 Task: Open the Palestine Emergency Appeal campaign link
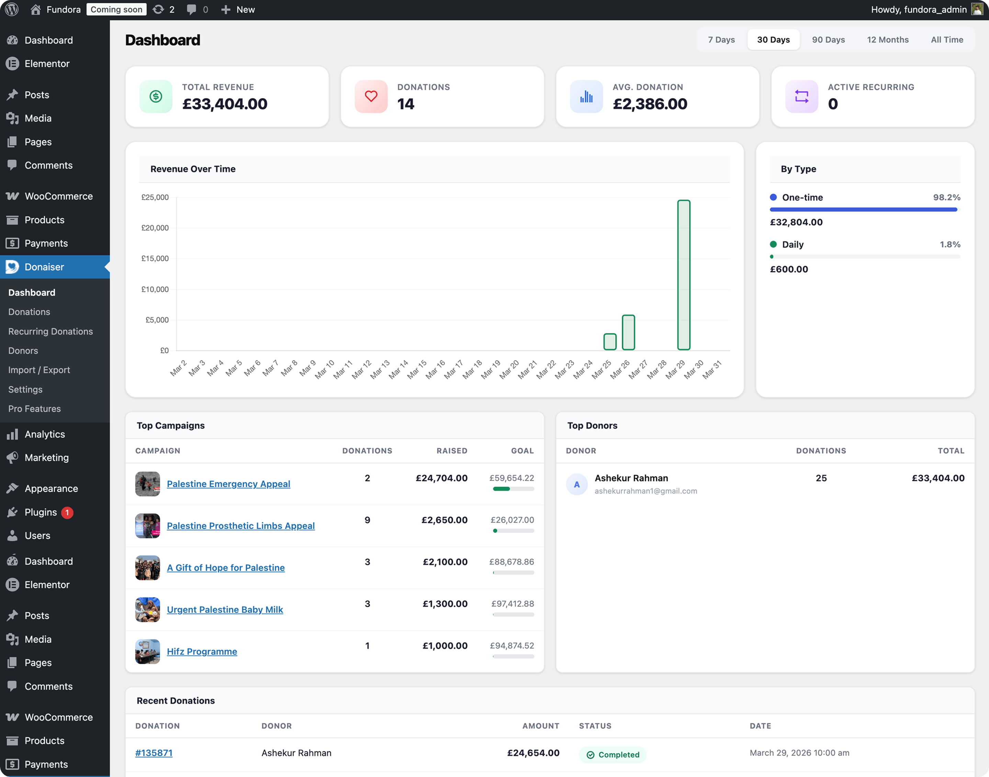point(228,484)
